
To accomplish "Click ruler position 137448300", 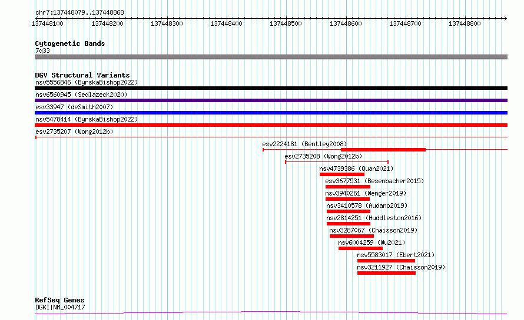I will point(167,23).
